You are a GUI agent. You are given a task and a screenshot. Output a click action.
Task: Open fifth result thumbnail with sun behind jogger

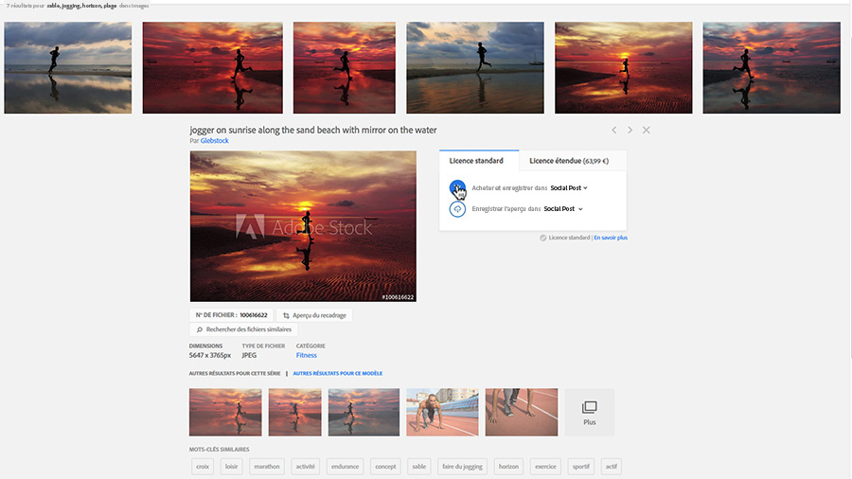click(623, 68)
